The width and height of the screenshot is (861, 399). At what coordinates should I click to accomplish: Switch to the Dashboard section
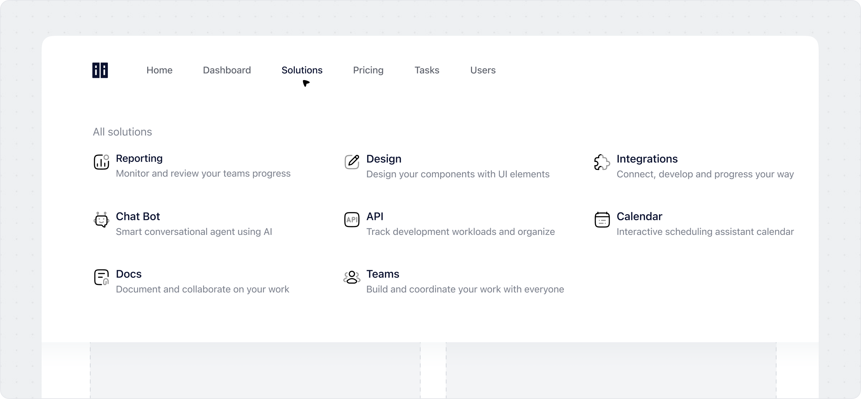pyautogui.click(x=227, y=70)
